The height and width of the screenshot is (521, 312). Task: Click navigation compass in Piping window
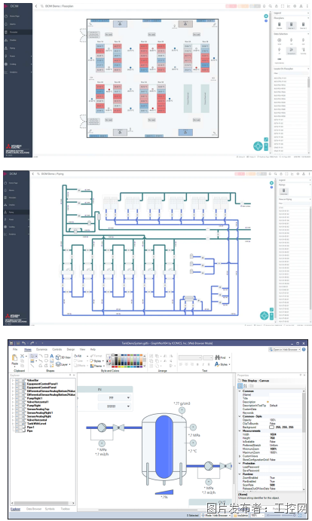point(265,316)
